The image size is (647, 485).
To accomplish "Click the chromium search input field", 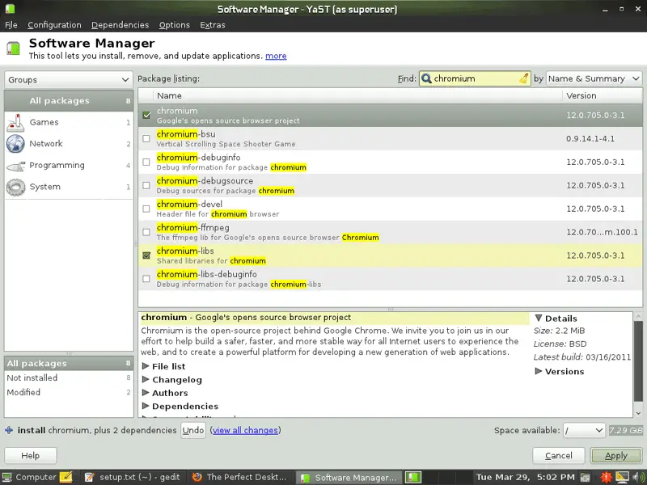I will coord(475,78).
